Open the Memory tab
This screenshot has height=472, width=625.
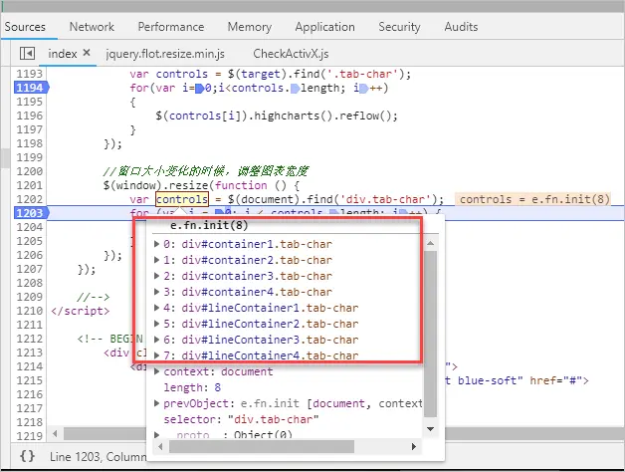[250, 27]
